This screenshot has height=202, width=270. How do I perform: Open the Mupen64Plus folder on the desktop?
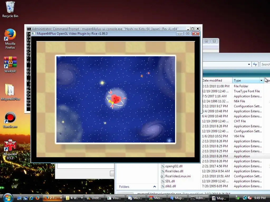coord(10,92)
